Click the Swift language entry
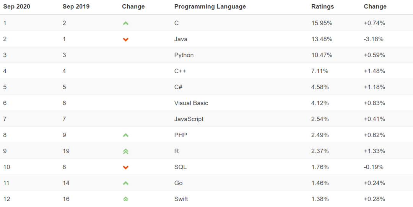413x207 pixels. tap(181, 199)
